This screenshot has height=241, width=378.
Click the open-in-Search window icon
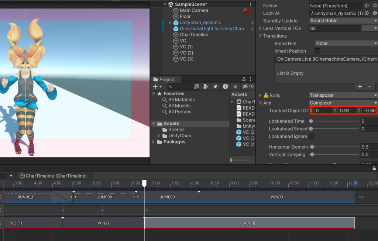(197, 86)
